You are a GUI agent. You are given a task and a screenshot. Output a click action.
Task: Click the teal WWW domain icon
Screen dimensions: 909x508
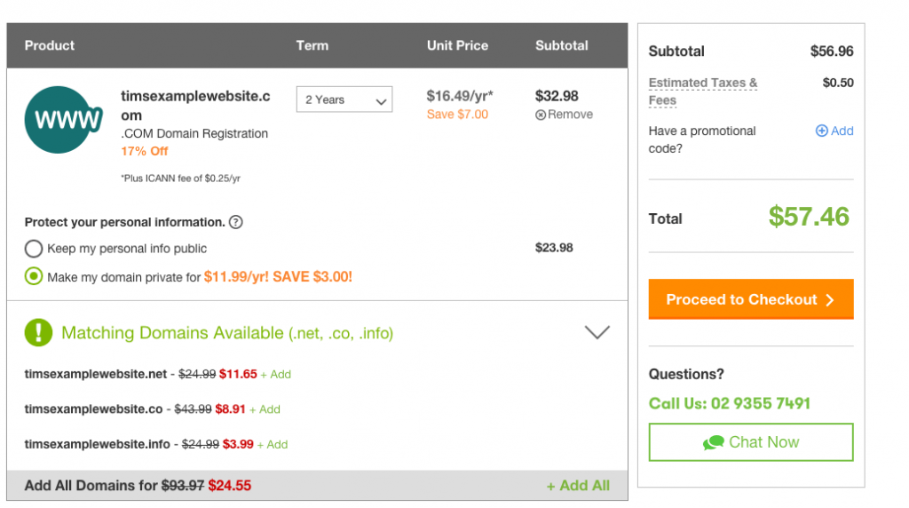(63, 120)
